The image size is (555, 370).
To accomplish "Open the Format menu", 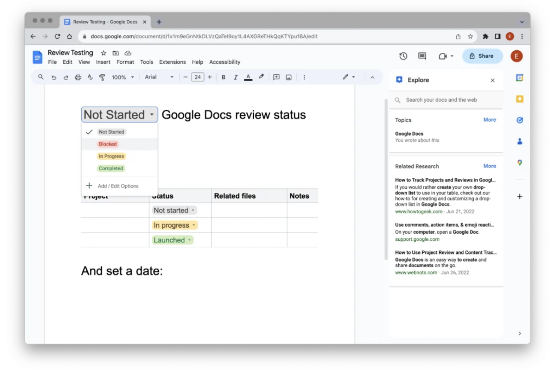I will coord(125,62).
